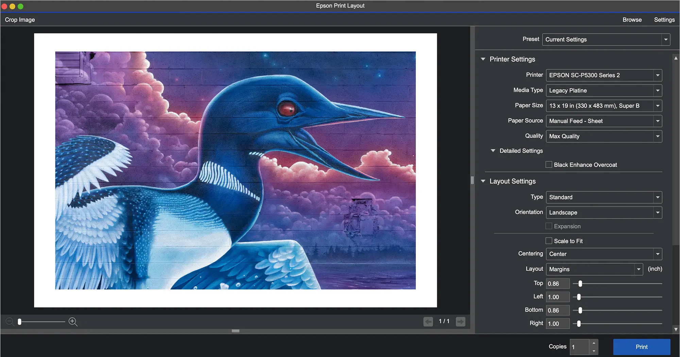Open the Media Type dropdown
680x357 pixels.
coord(603,90)
